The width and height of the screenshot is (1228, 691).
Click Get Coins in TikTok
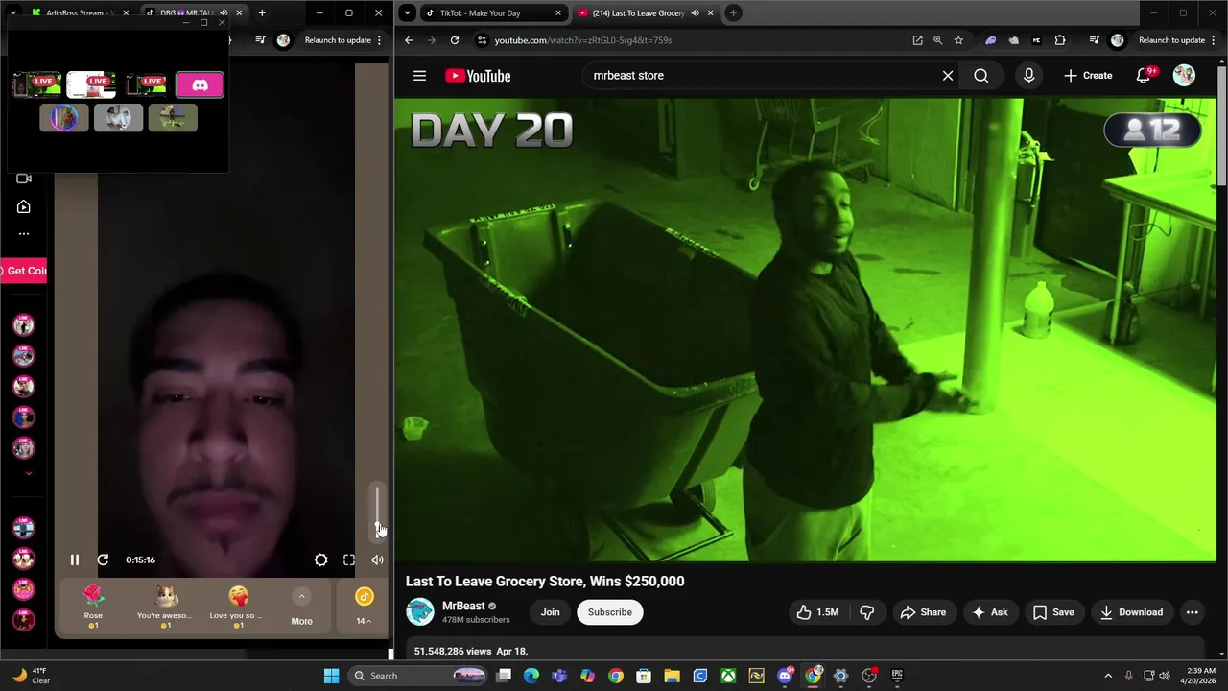(24, 271)
